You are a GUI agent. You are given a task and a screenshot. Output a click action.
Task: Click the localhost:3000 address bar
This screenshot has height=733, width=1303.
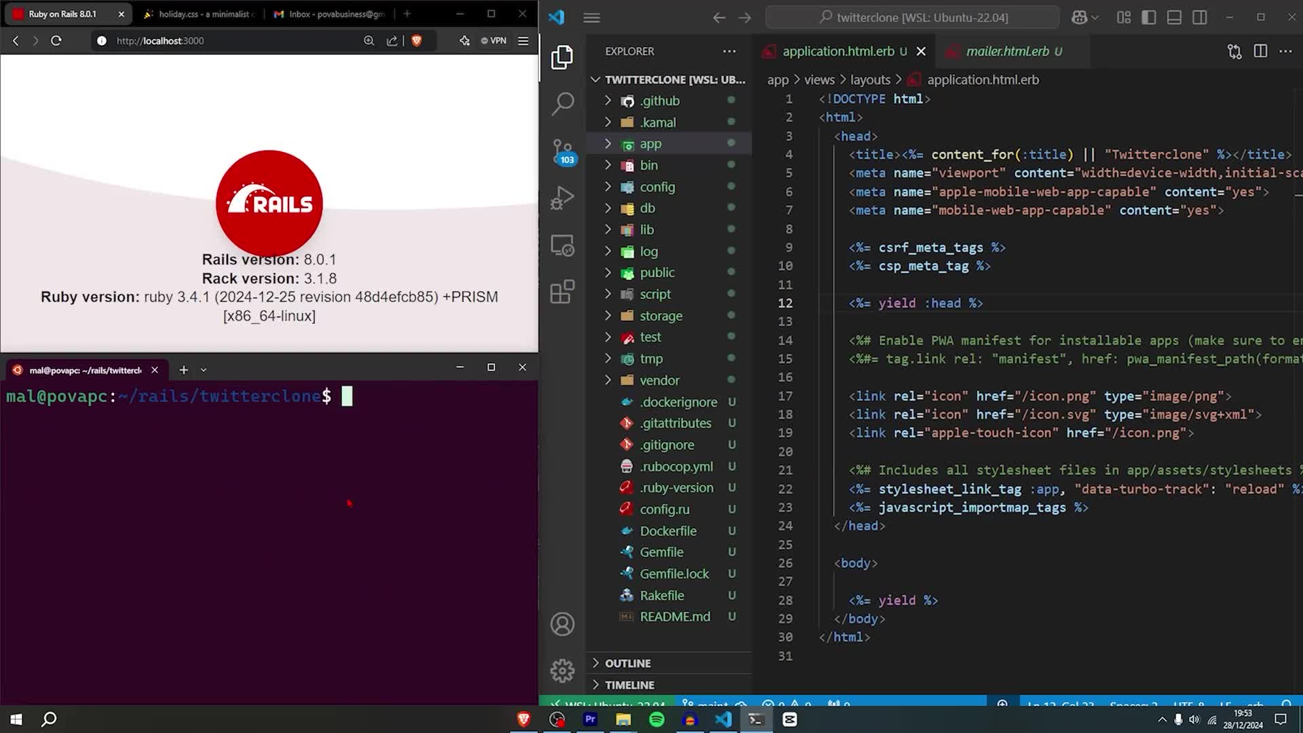(231, 41)
